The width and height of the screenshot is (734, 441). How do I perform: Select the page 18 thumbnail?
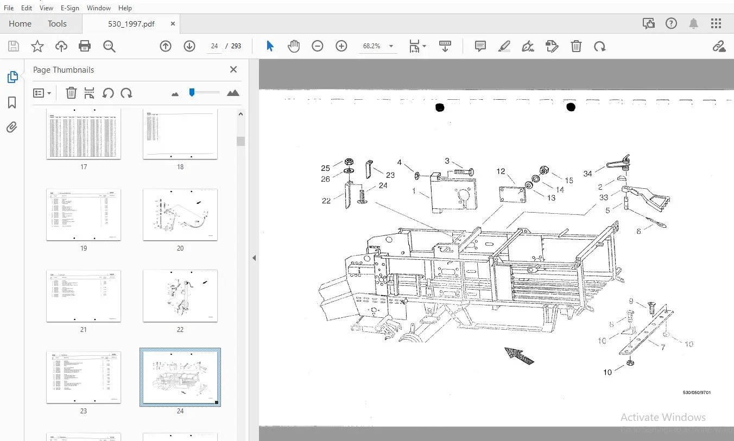180,134
